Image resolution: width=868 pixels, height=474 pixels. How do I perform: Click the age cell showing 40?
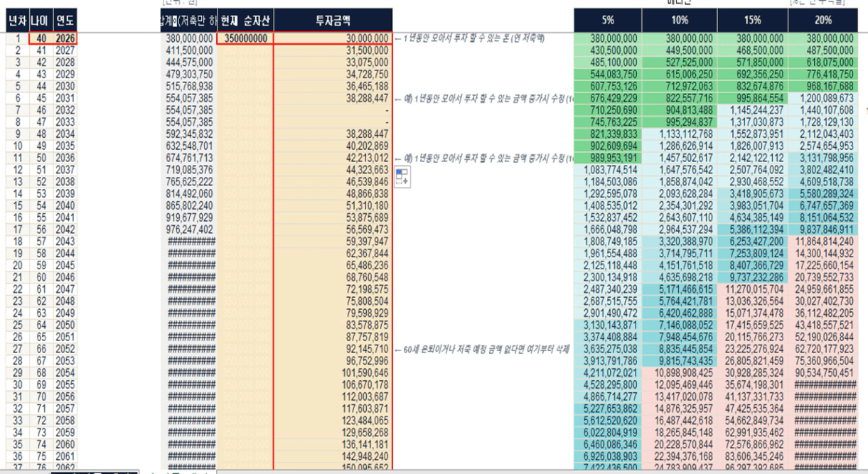pos(41,38)
